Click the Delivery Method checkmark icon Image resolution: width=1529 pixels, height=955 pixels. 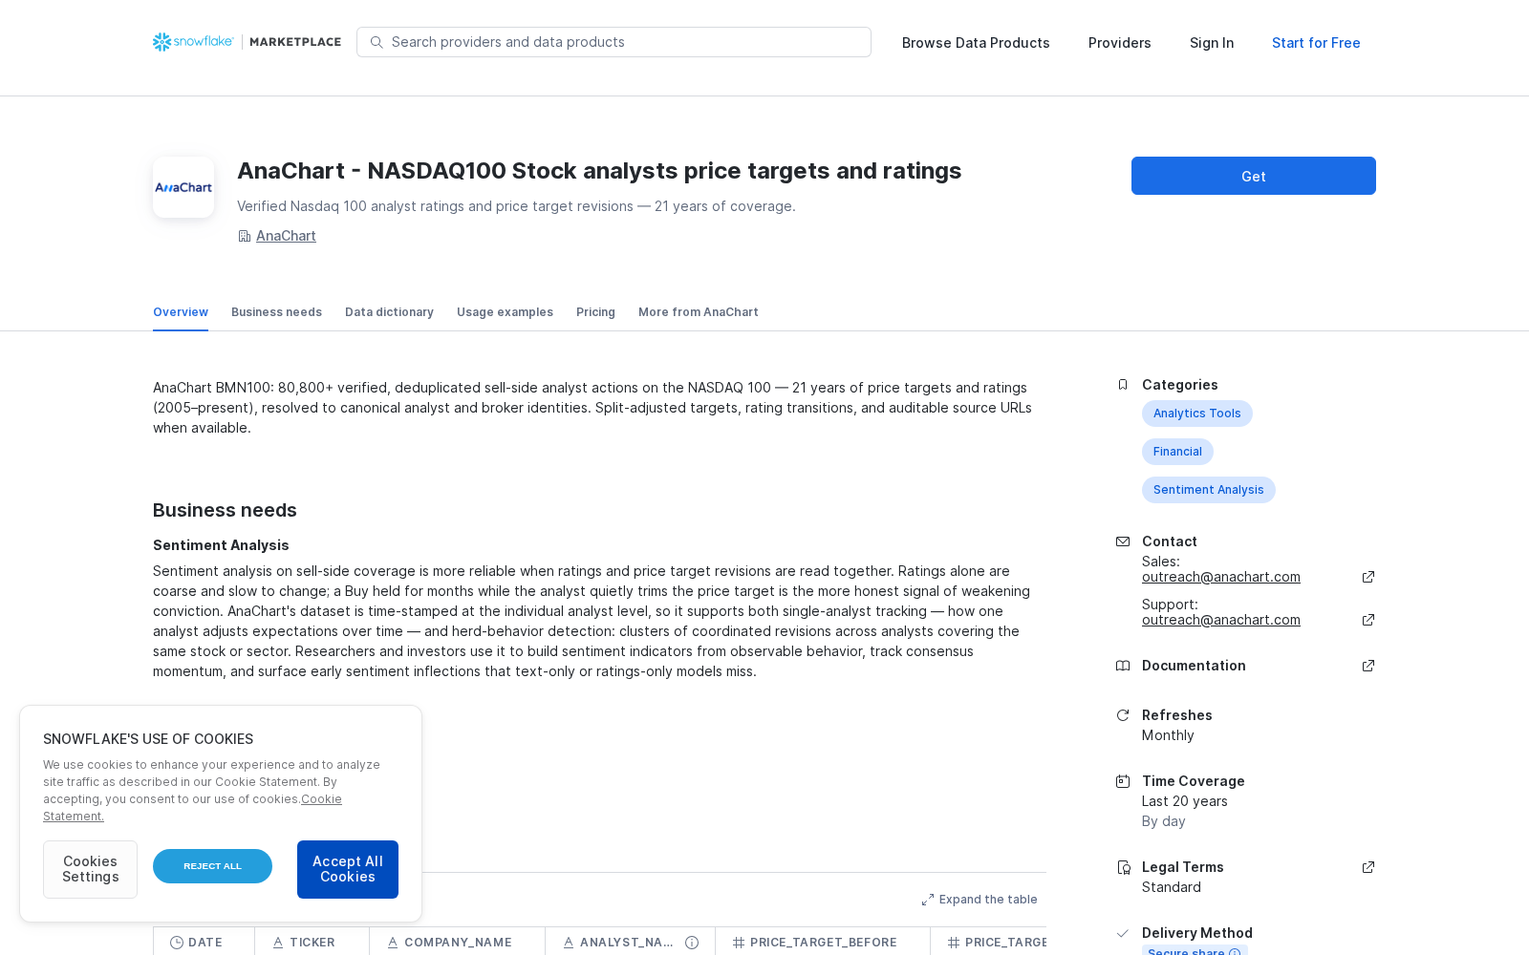(1123, 933)
